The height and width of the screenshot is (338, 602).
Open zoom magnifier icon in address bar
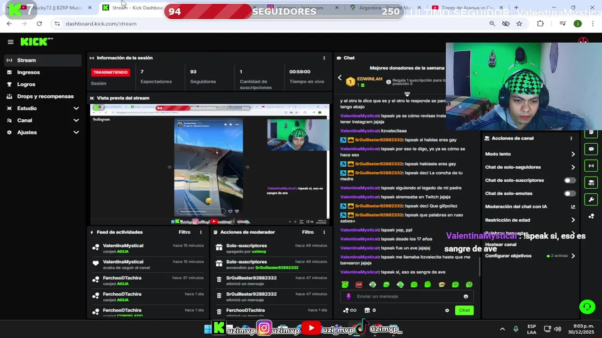[x=492, y=23]
